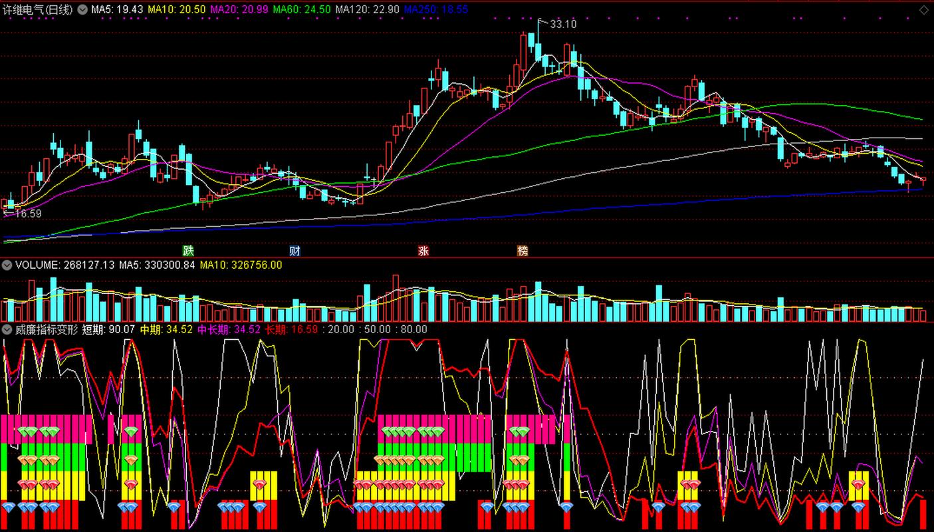
Task: Expand the VOLUME indicator dropdown arrow
Action: tap(7, 265)
